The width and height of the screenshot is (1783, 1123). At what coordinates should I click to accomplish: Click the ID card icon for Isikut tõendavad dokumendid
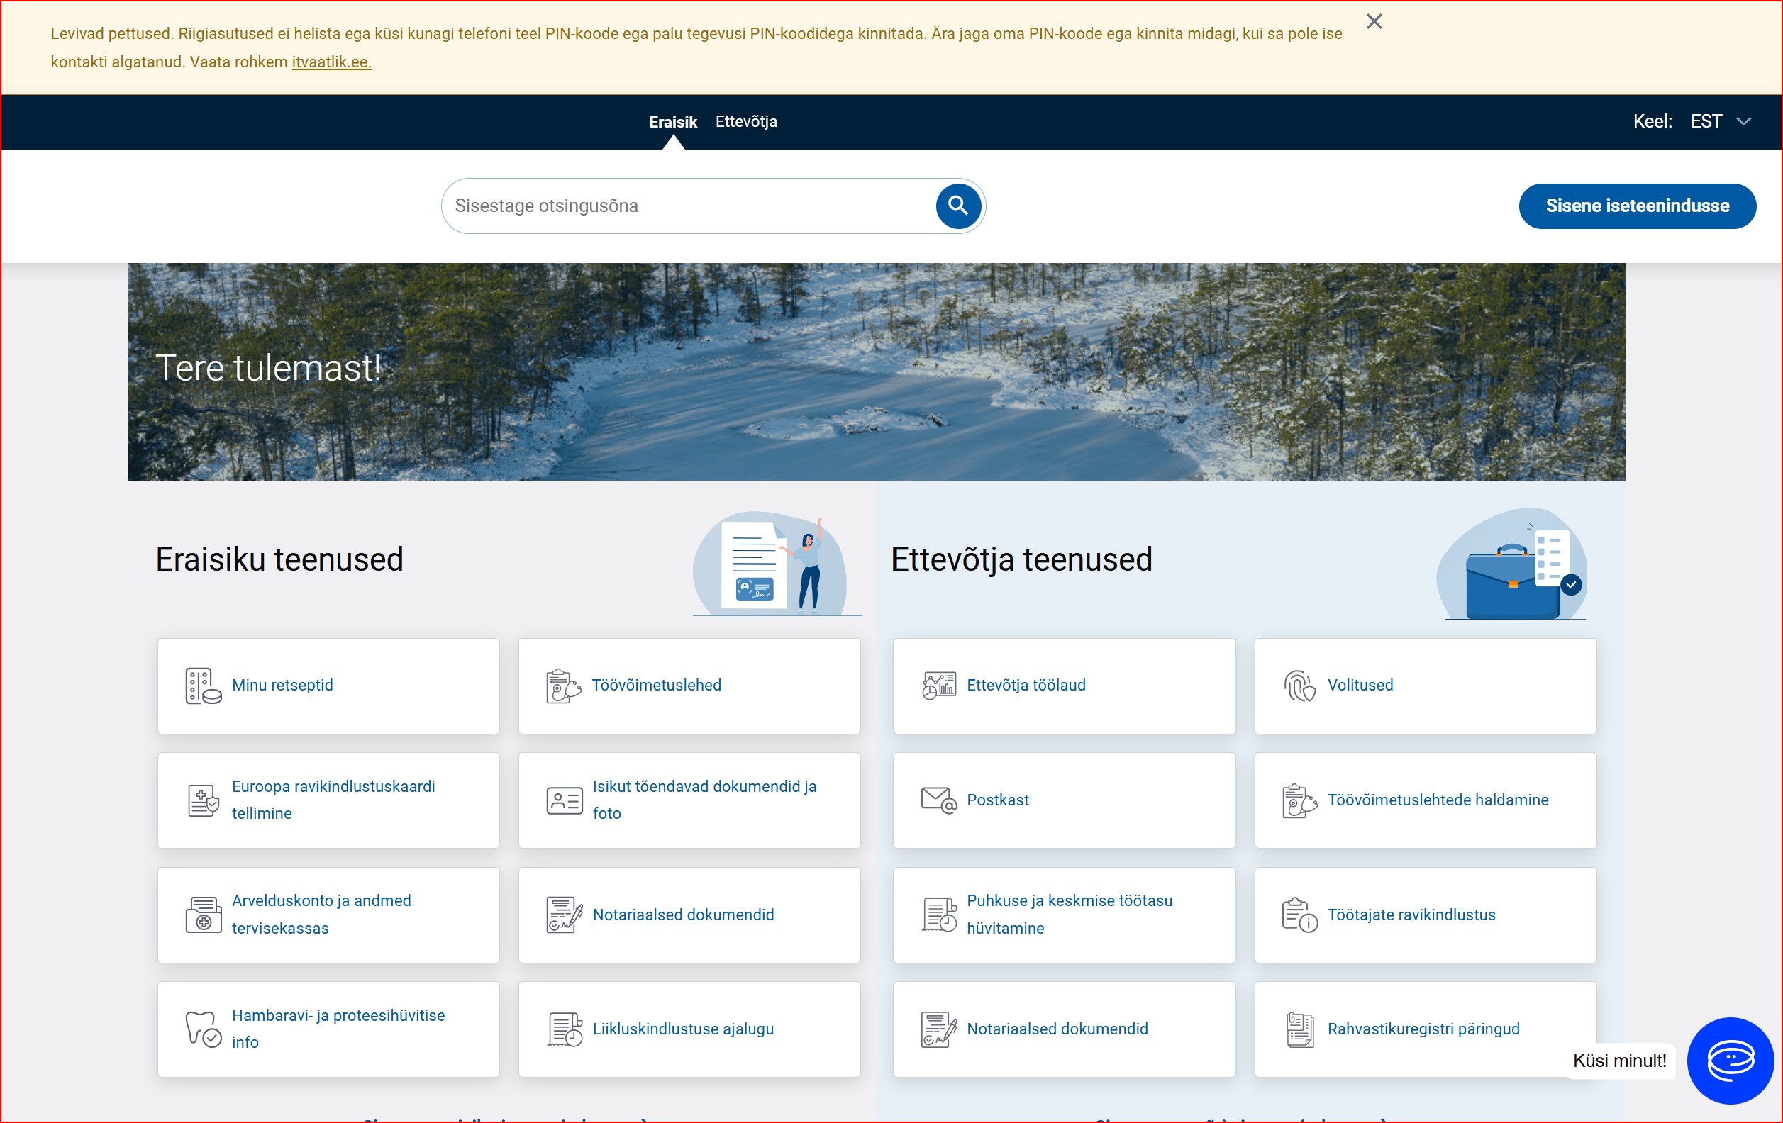(x=565, y=800)
